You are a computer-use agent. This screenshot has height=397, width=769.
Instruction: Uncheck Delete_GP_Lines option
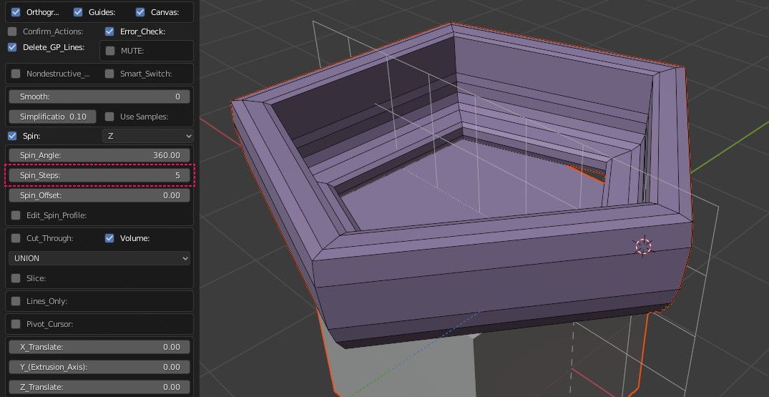[x=12, y=47]
